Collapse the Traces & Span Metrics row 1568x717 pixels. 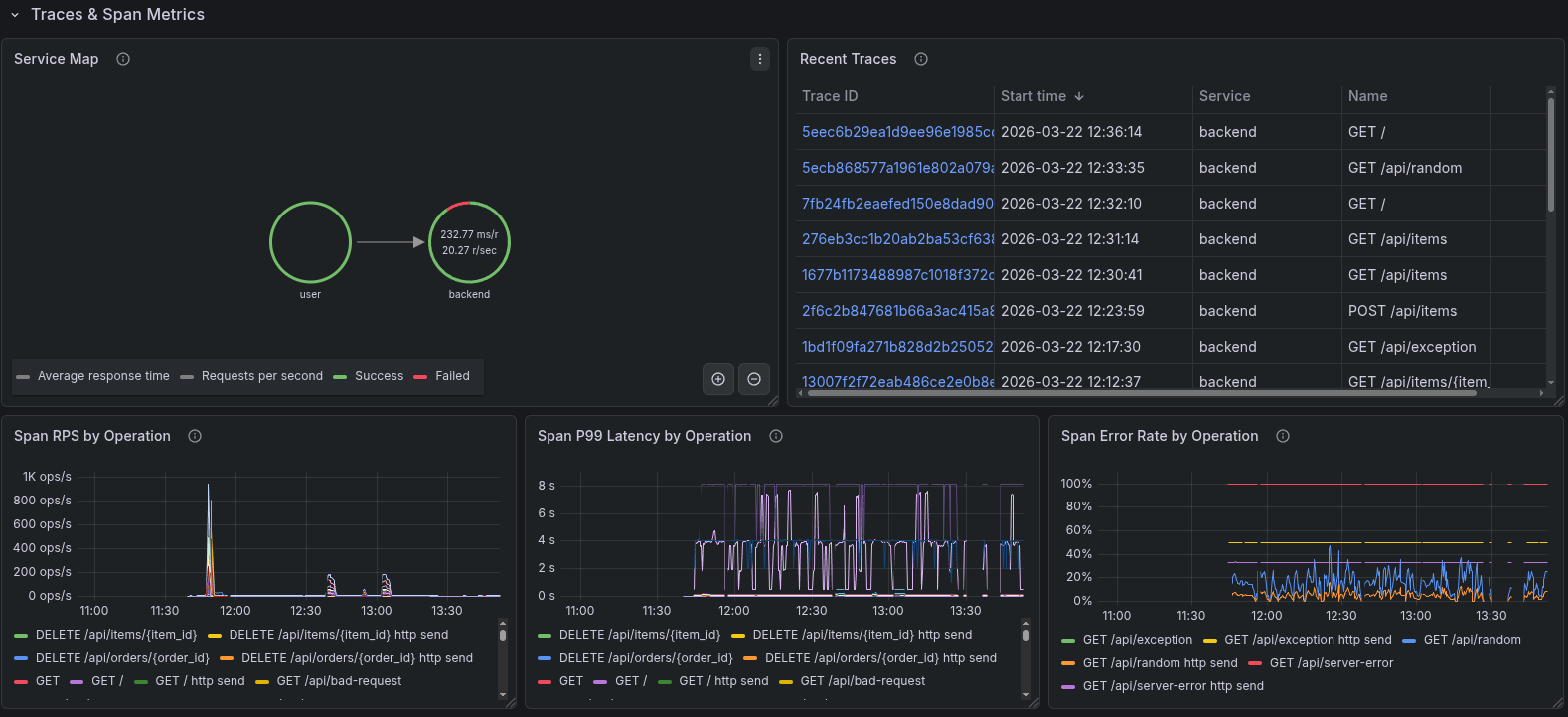(15, 15)
